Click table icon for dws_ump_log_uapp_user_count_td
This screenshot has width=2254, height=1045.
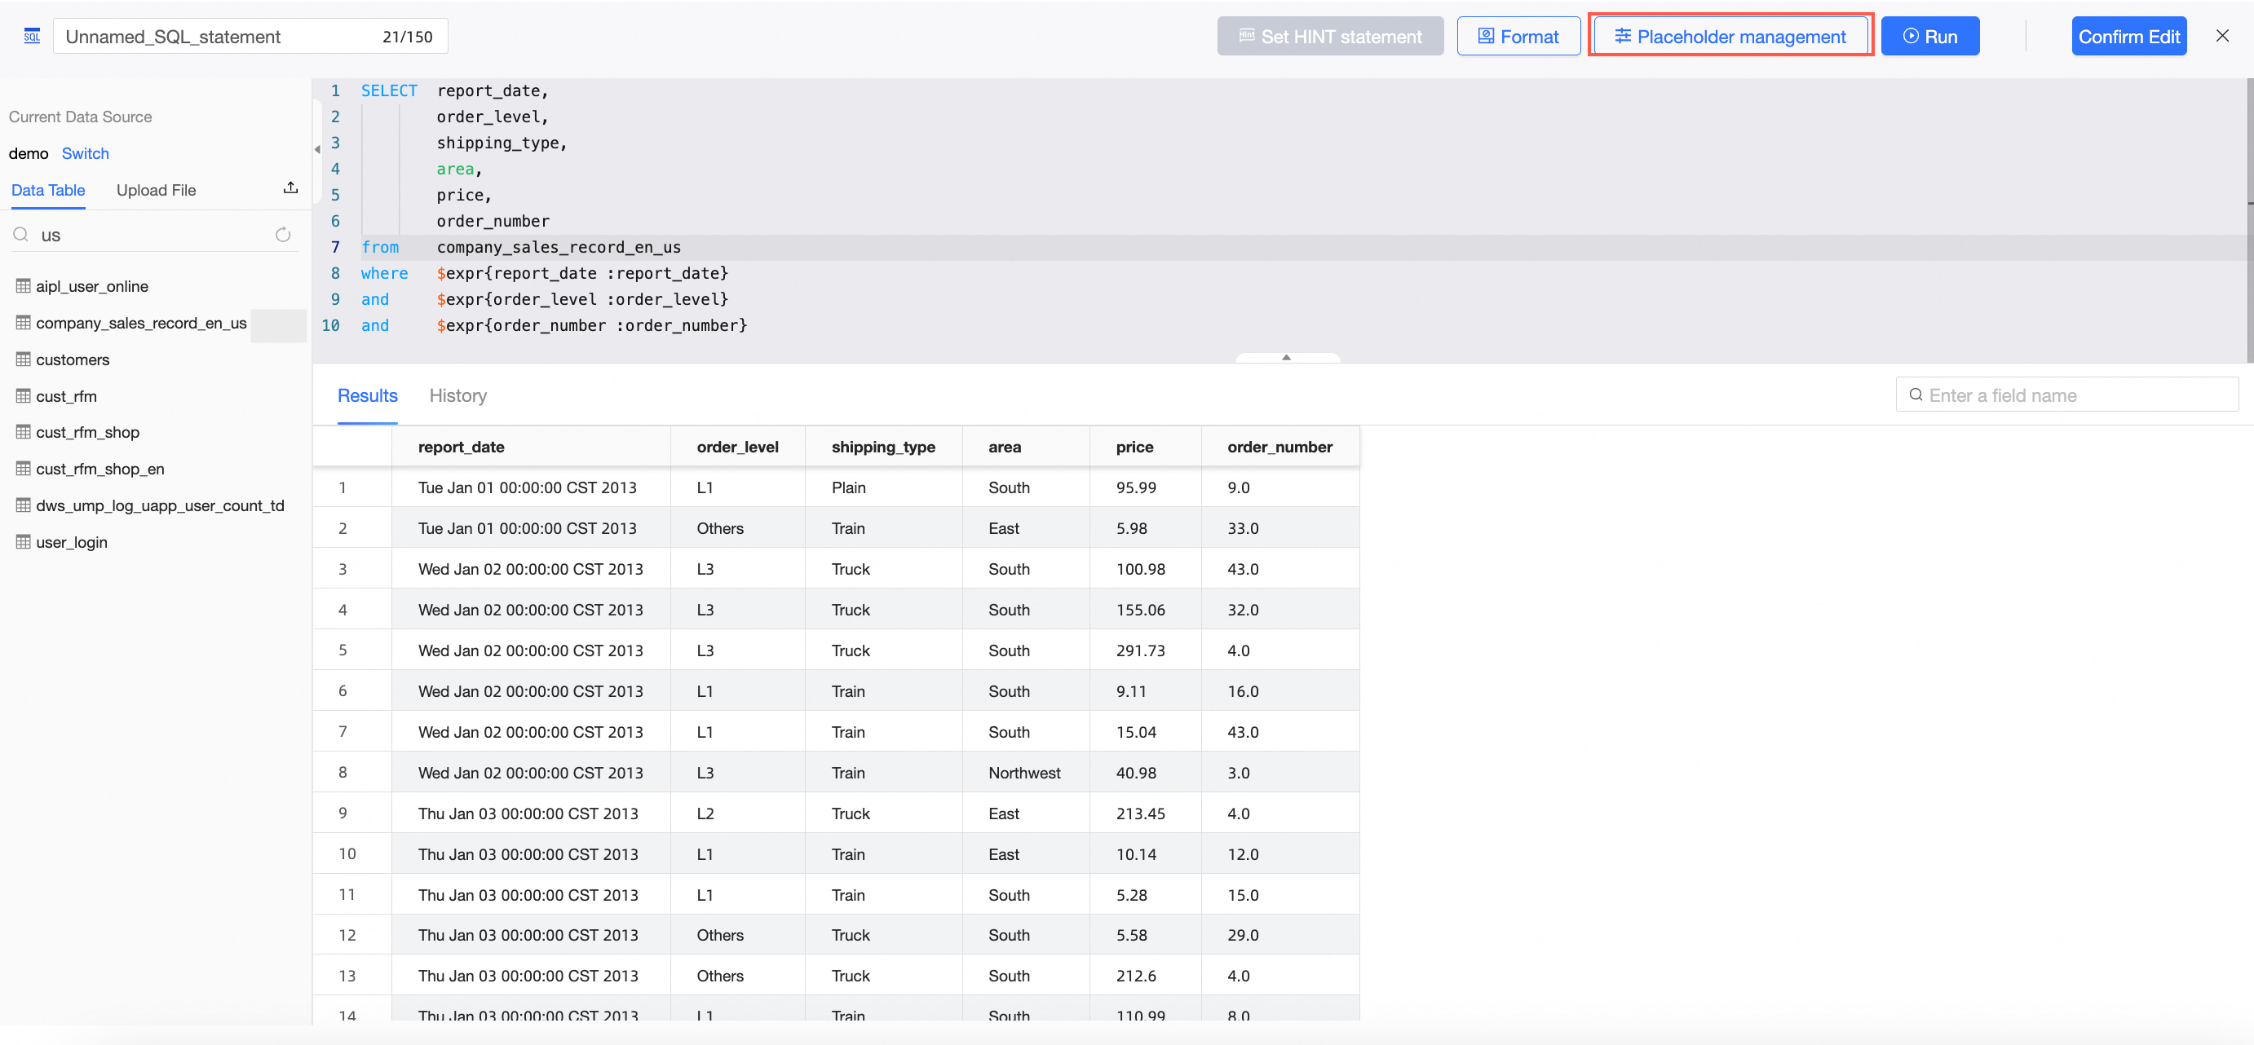[x=24, y=505]
